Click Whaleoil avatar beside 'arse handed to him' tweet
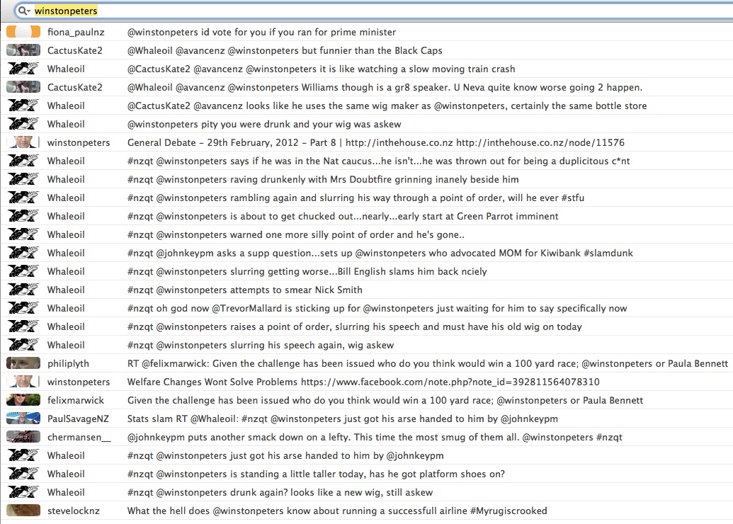This screenshot has width=733, height=524. pos(23,455)
